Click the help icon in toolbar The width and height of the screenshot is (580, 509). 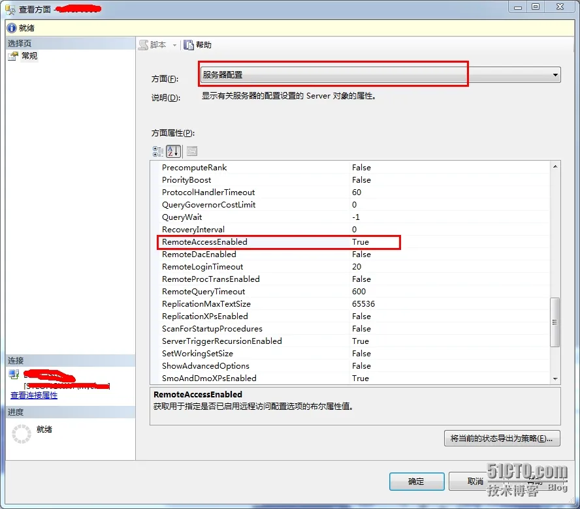click(x=189, y=45)
